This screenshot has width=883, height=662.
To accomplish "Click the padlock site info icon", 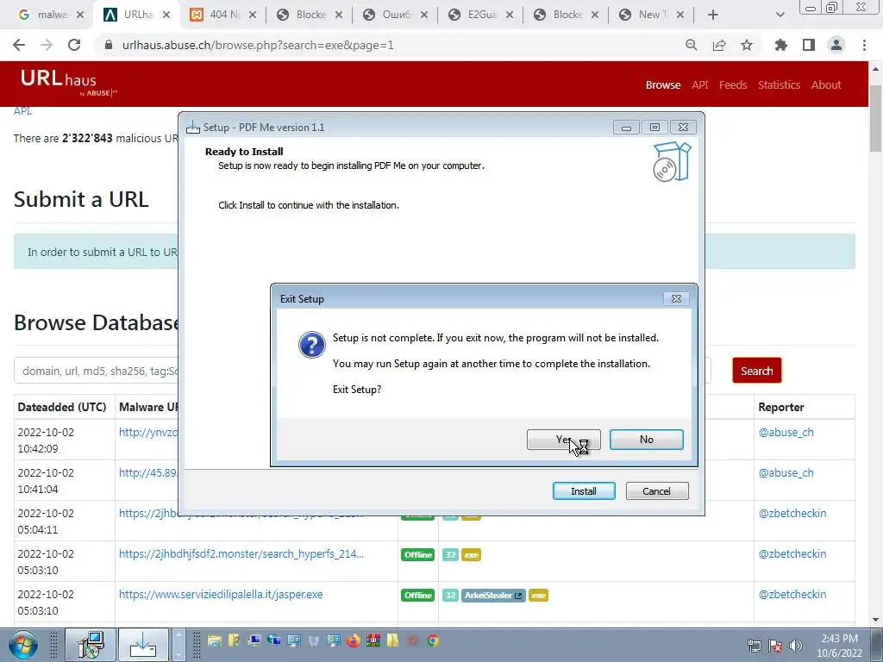I will tap(109, 45).
